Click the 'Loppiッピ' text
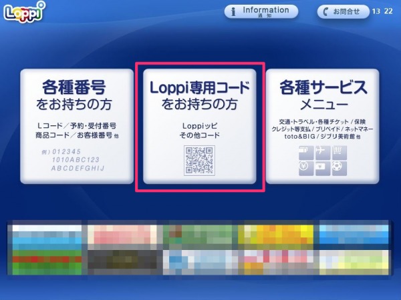 point(200,126)
